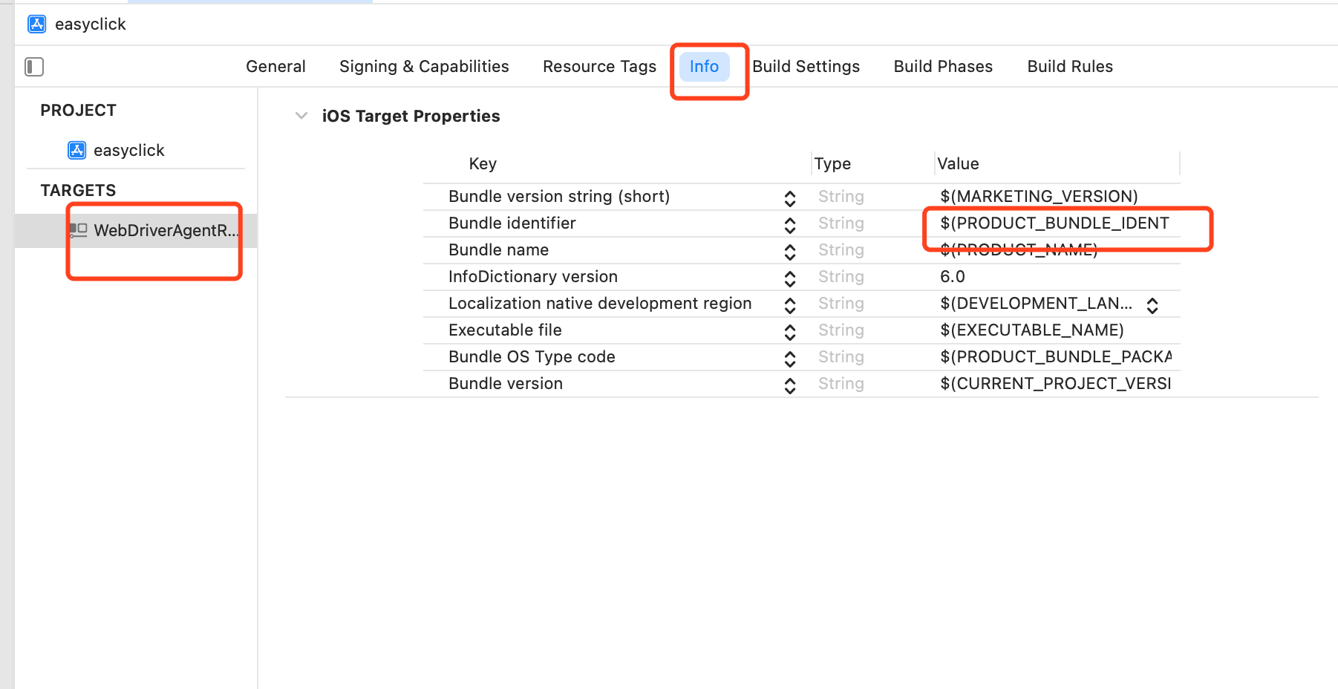Open key stepper for Executable file row
This screenshot has height=689, width=1338.
tap(790, 331)
